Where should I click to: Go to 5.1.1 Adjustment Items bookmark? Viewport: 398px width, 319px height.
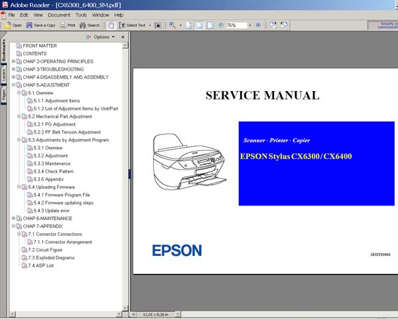coord(56,101)
